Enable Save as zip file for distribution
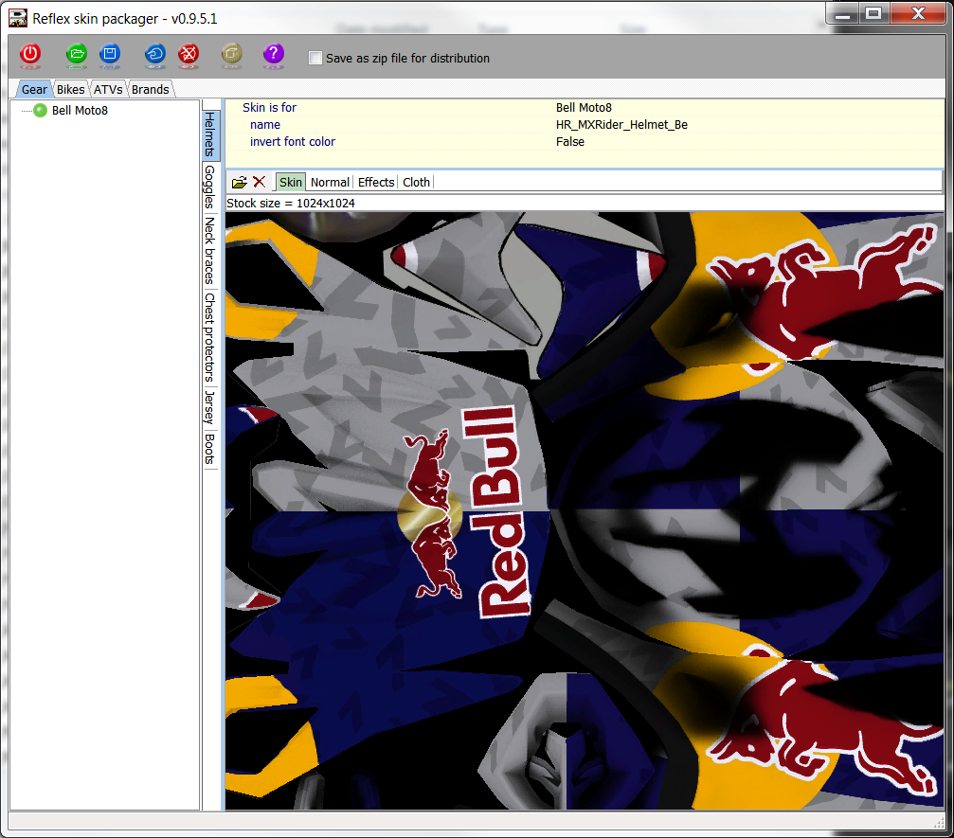The width and height of the screenshot is (954, 838). pos(315,59)
